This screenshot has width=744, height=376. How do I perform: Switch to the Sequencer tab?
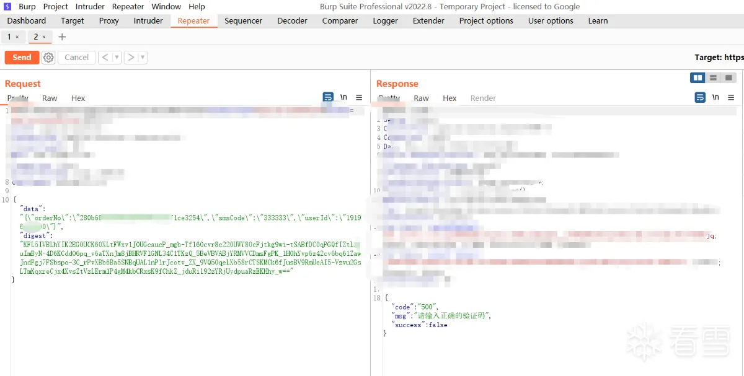[243, 20]
